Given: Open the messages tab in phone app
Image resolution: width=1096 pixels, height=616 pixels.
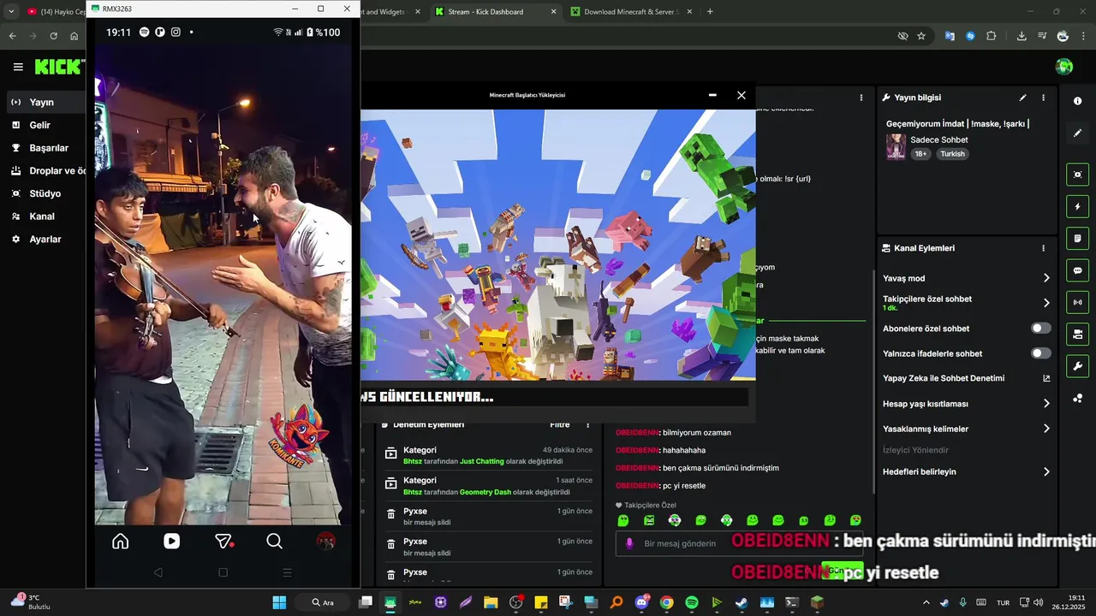Looking at the screenshot, I should coord(223,541).
